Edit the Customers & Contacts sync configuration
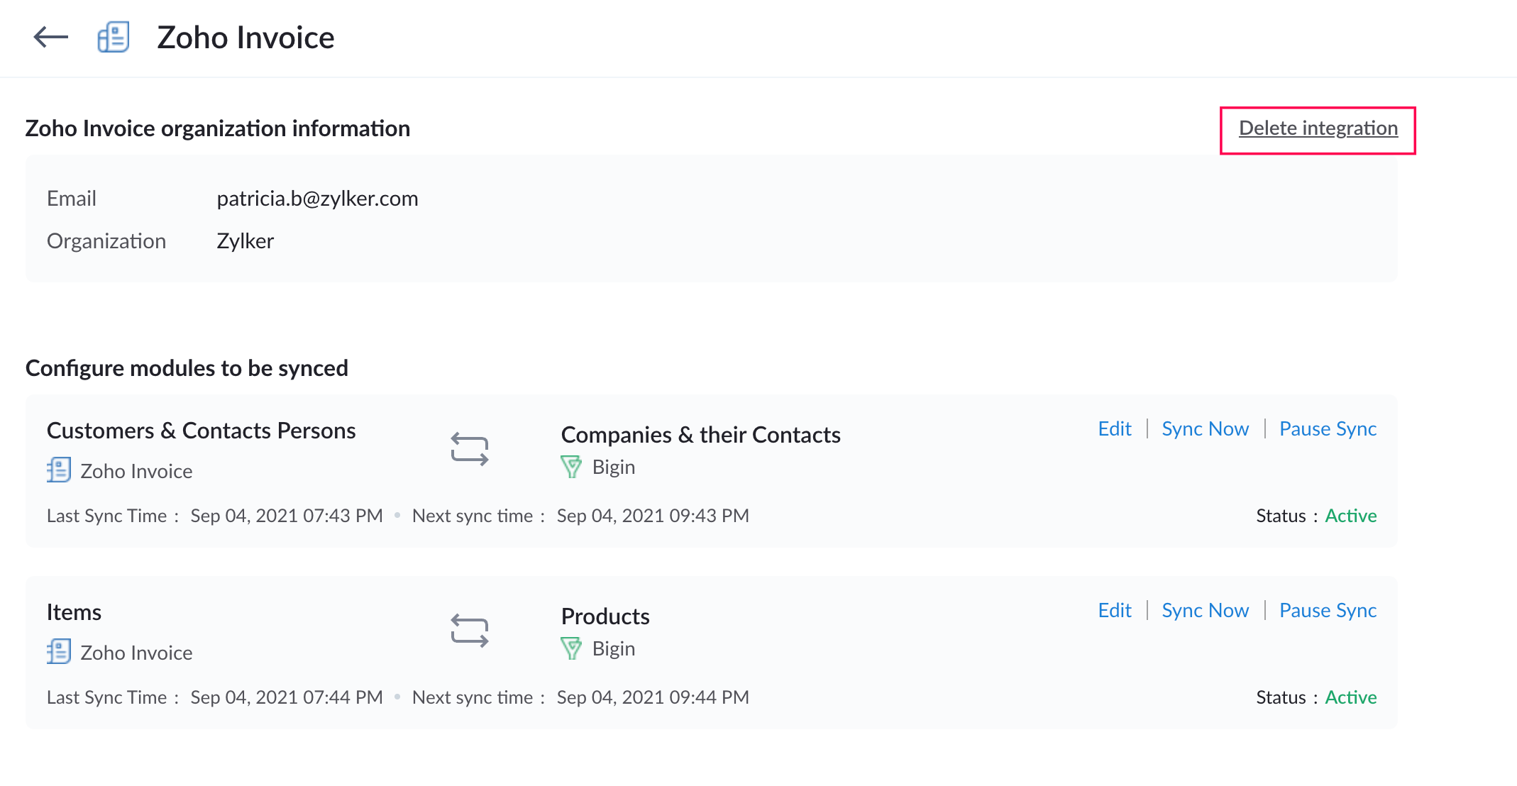The image size is (1517, 786). coord(1114,429)
